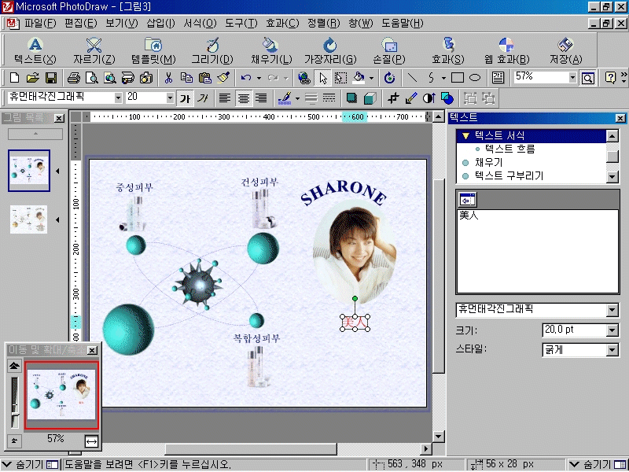This screenshot has width=629, height=472.
Task: Click the 템플릿(M) templates button
Action: [x=153, y=50]
